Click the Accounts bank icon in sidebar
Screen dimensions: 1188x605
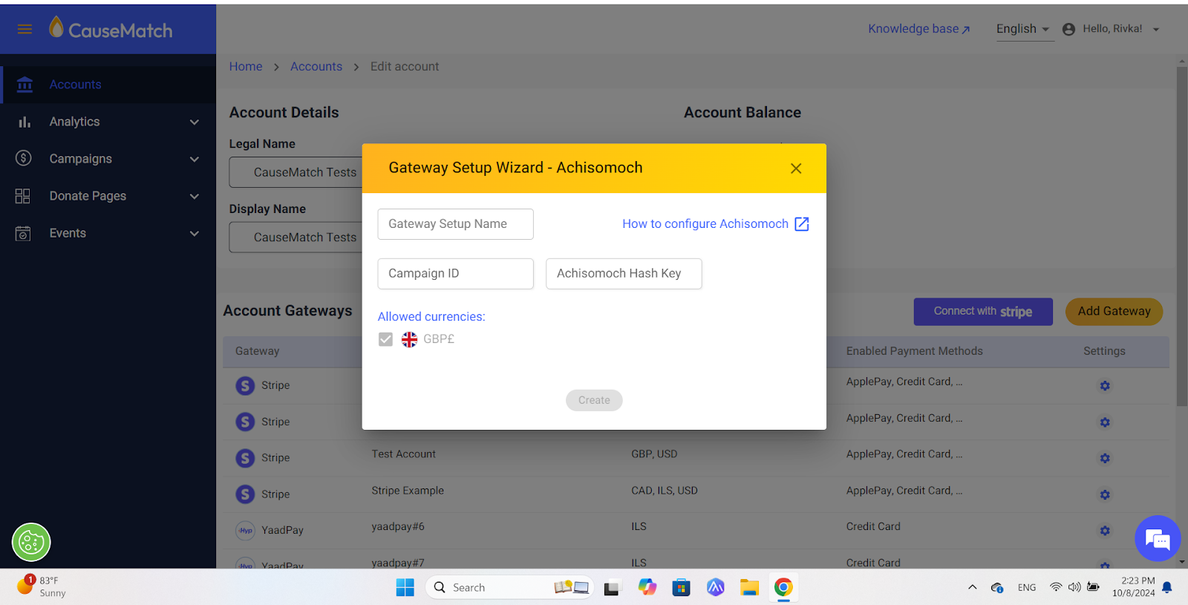coord(25,85)
